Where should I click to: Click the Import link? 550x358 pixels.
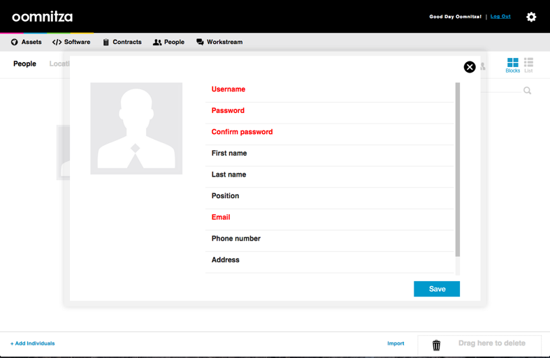click(x=396, y=343)
